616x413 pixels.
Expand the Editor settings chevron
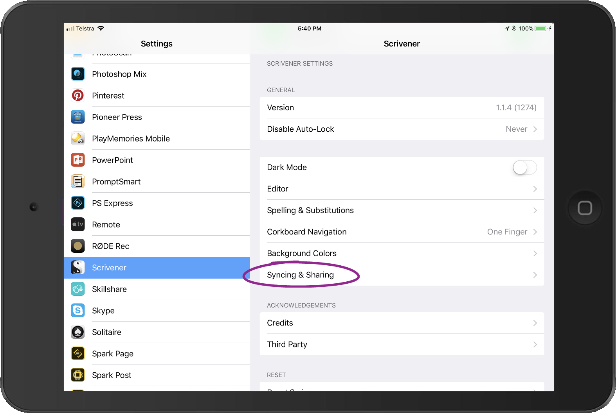[535, 189]
